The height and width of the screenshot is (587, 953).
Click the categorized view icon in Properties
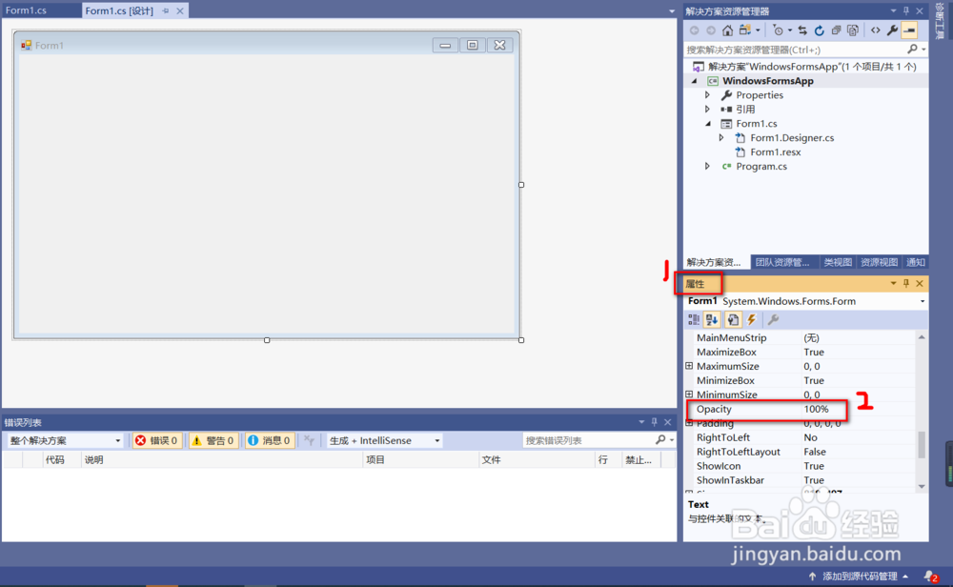point(694,319)
